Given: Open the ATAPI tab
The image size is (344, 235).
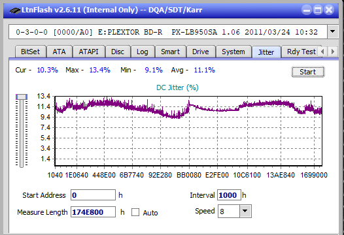Looking at the screenshot, I should pyautogui.click(x=89, y=52).
